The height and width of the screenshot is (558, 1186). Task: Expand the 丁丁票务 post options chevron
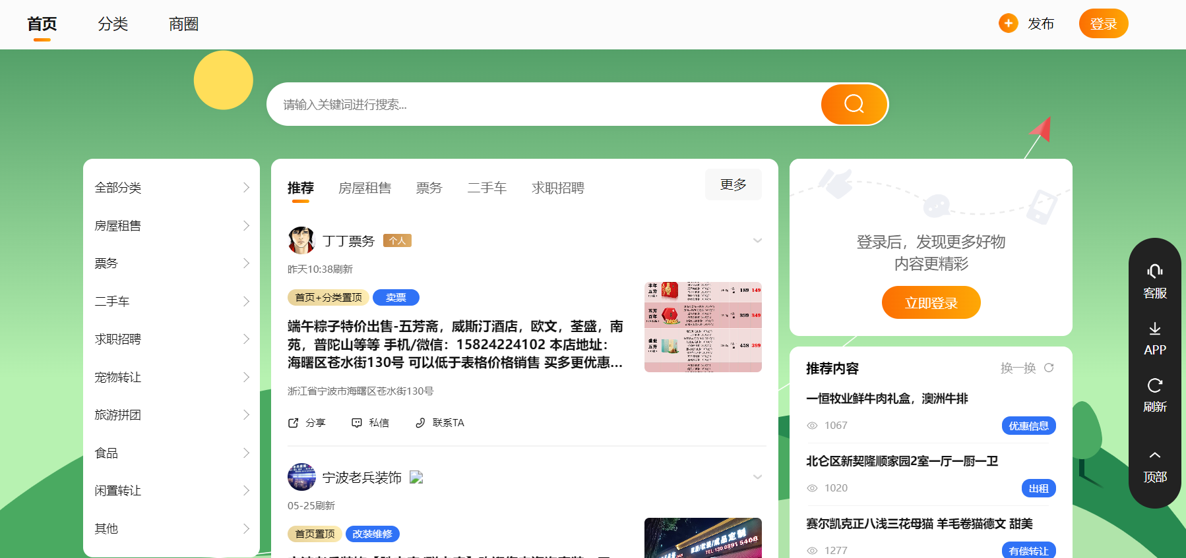point(757,240)
